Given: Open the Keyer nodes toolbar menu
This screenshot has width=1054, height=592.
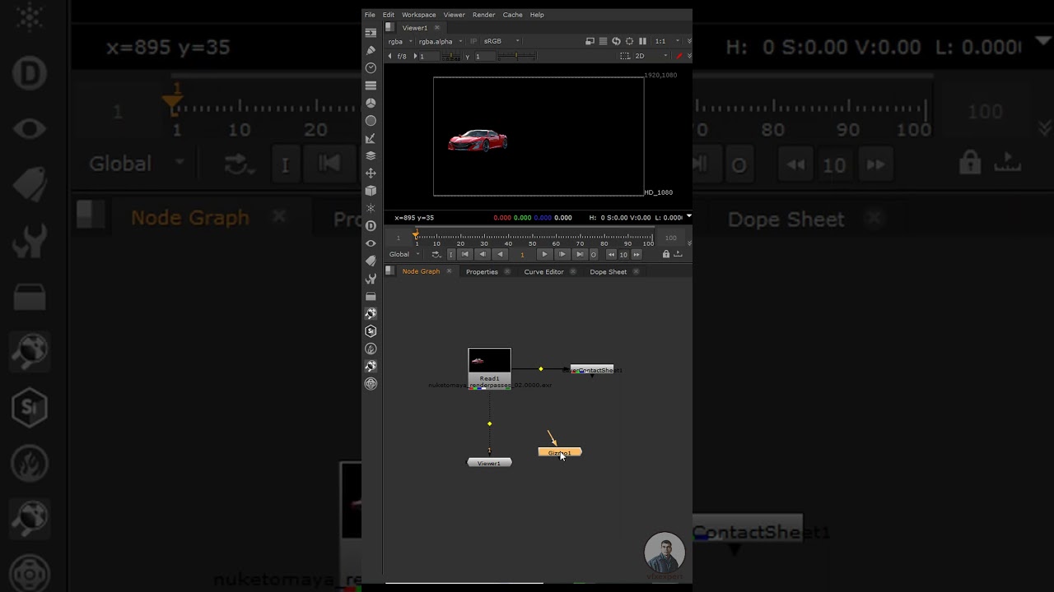Looking at the screenshot, I should tap(371, 138).
